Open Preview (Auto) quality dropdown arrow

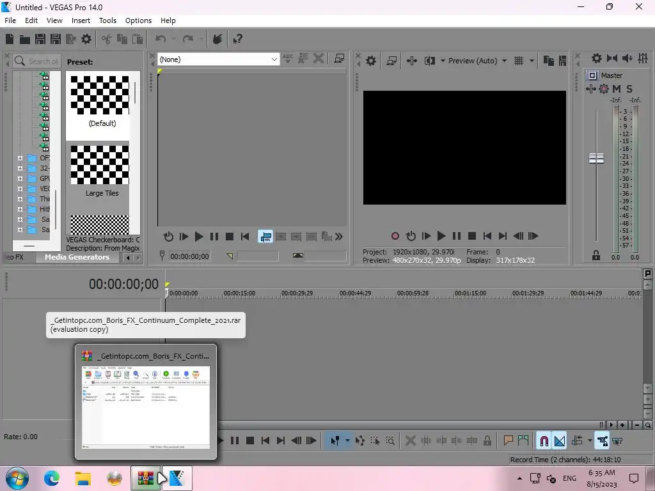coord(504,61)
